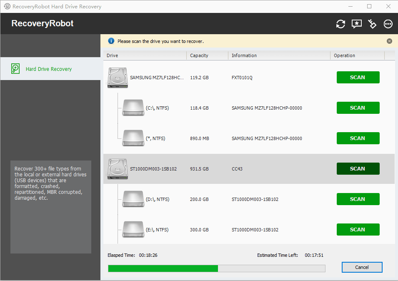Select the ST1000DM003-1SB102 drive name
Image resolution: width=398 pixels, height=281 pixels.
pyautogui.click(x=153, y=169)
